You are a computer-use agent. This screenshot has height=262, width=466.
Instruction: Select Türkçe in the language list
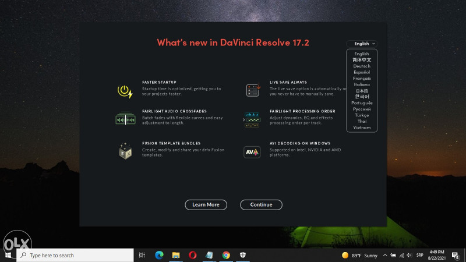tap(362, 115)
